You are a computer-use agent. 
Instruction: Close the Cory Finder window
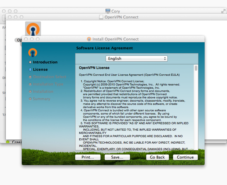(4, 11)
